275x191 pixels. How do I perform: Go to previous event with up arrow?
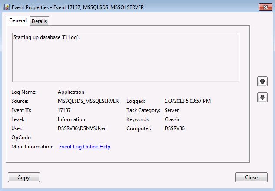(262, 81)
